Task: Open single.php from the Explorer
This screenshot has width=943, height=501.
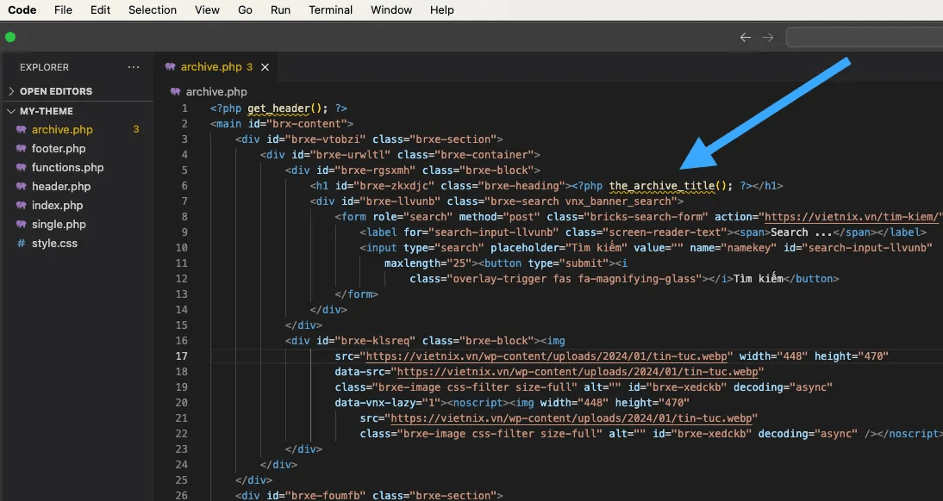Action: pos(59,224)
